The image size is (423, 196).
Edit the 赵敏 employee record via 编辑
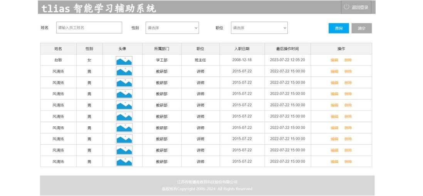coord(334,60)
